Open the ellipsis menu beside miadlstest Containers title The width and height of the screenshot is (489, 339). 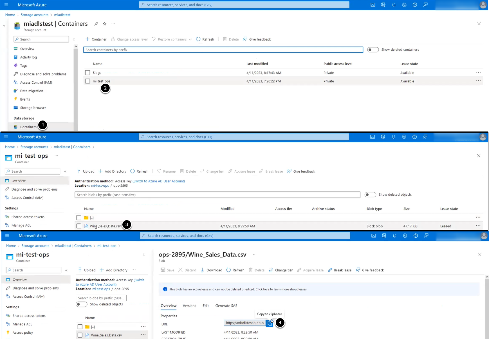point(113,24)
